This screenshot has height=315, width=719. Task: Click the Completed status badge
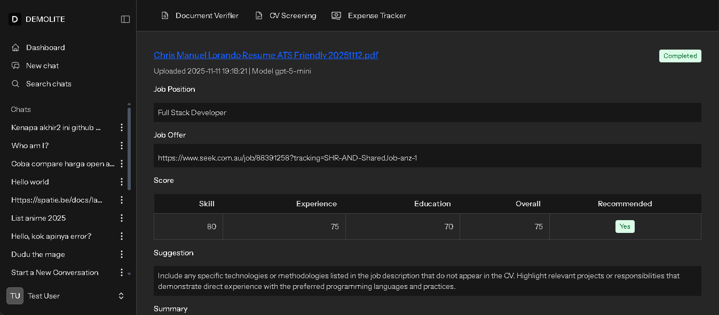coord(680,55)
